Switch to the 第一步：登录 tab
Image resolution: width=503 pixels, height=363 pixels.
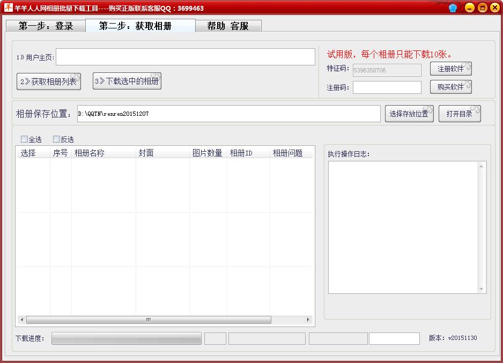tap(46, 26)
